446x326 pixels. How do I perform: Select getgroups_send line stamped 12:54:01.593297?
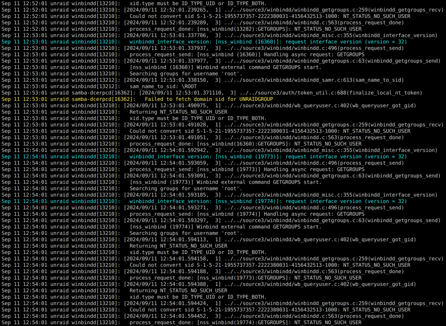tap(221, 220)
